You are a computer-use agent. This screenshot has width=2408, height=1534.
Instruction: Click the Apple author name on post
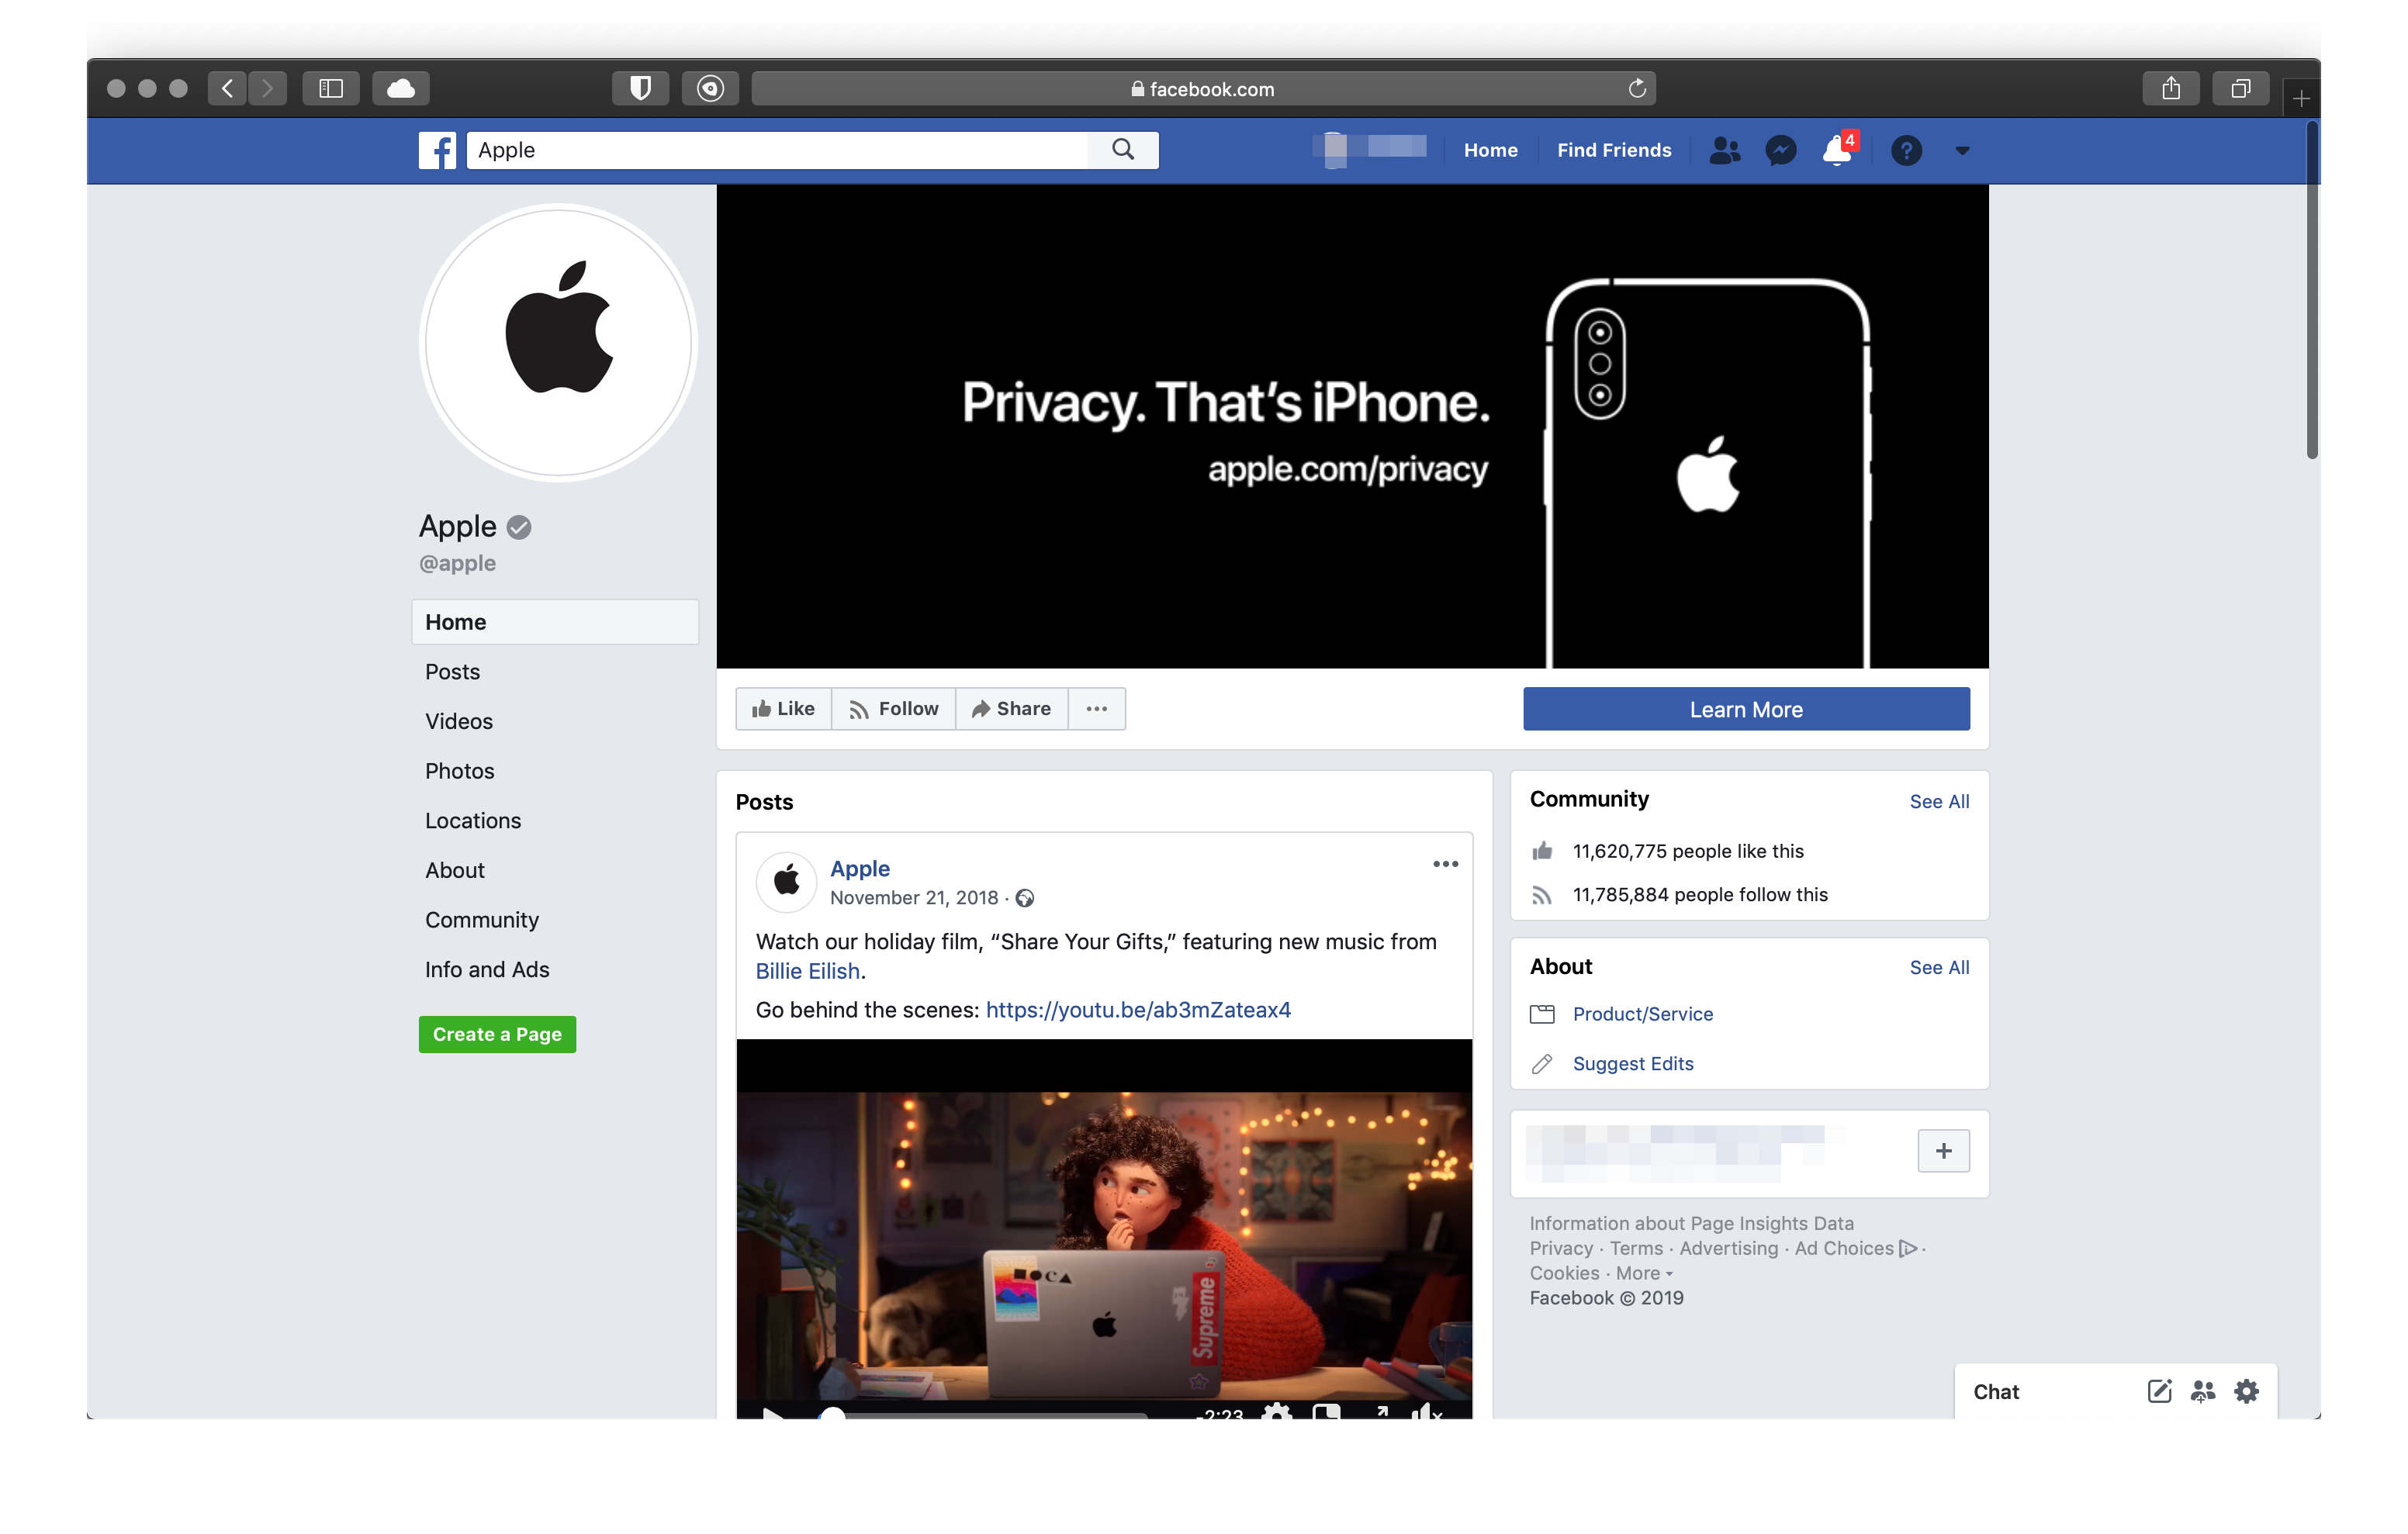tap(859, 868)
